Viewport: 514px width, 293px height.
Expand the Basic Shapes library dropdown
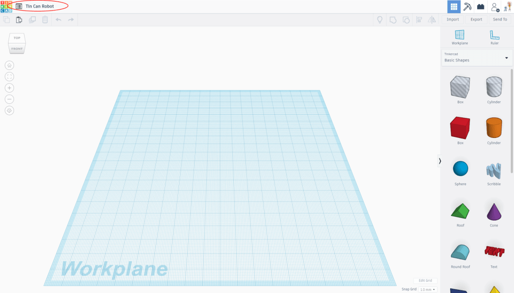[x=506, y=58]
